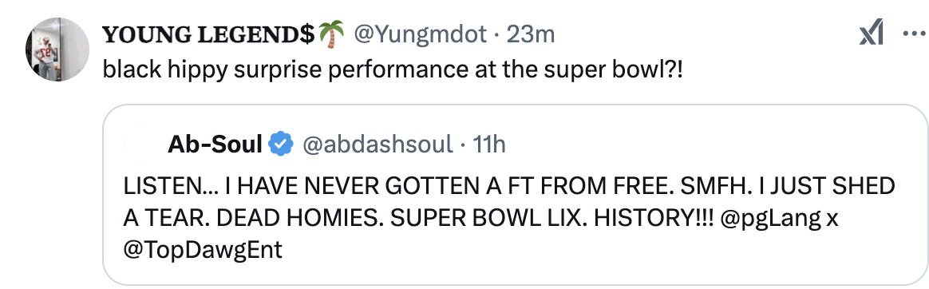929x289 pixels.
Task: Click the A TEAR. DEAD HOMIES line
Action: coord(480,219)
